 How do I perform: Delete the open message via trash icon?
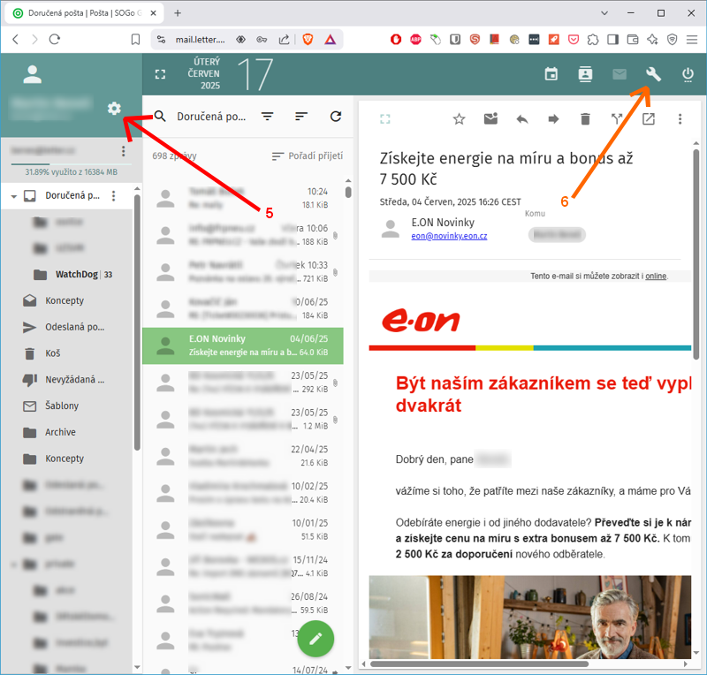click(x=585, y=119)
